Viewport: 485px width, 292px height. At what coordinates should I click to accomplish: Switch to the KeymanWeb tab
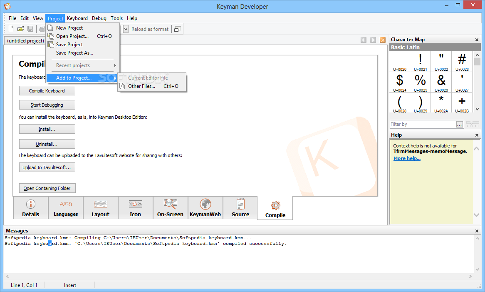point(205,208)
